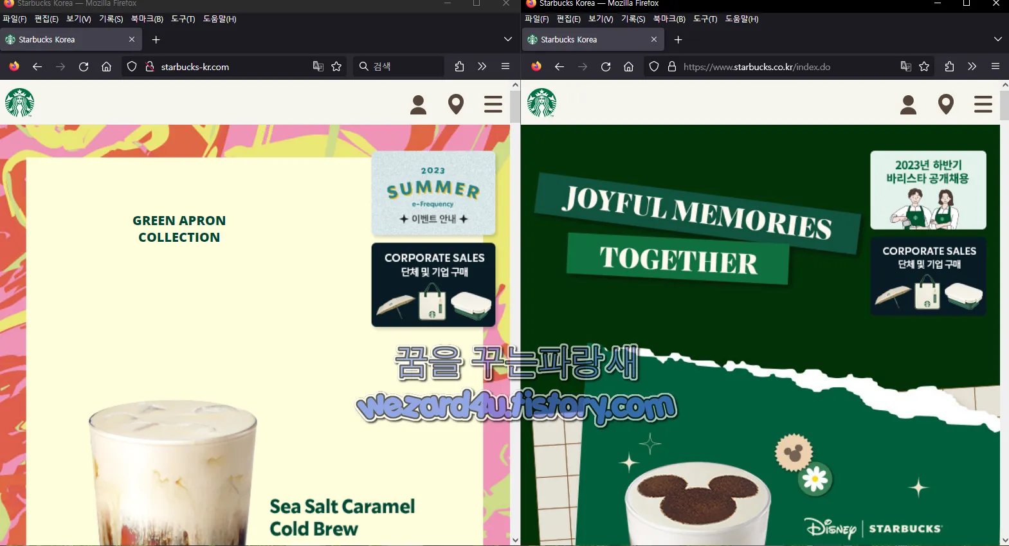Click Sea Salt Caramel Cold Brew text

pyautogui.click(x=342, y=517)
